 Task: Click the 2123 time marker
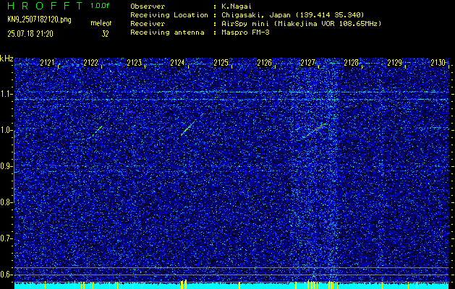[x=134, y=63]
